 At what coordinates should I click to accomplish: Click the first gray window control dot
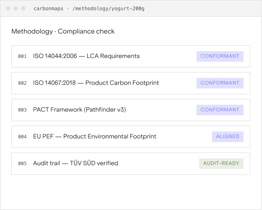8,8
